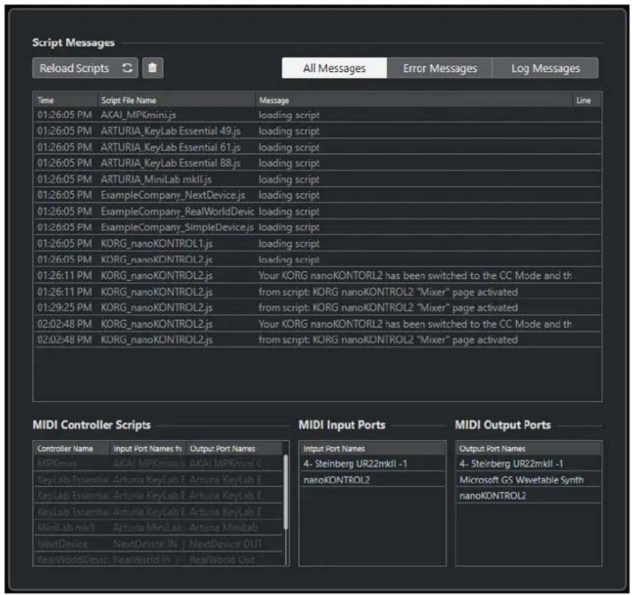Click the MIDI Controller Scripts list scrollbar
This screenshot has width=632, height=595.
[x=286, y=492]
